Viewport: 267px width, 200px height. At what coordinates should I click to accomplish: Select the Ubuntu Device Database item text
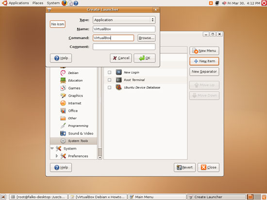point(142,88)
